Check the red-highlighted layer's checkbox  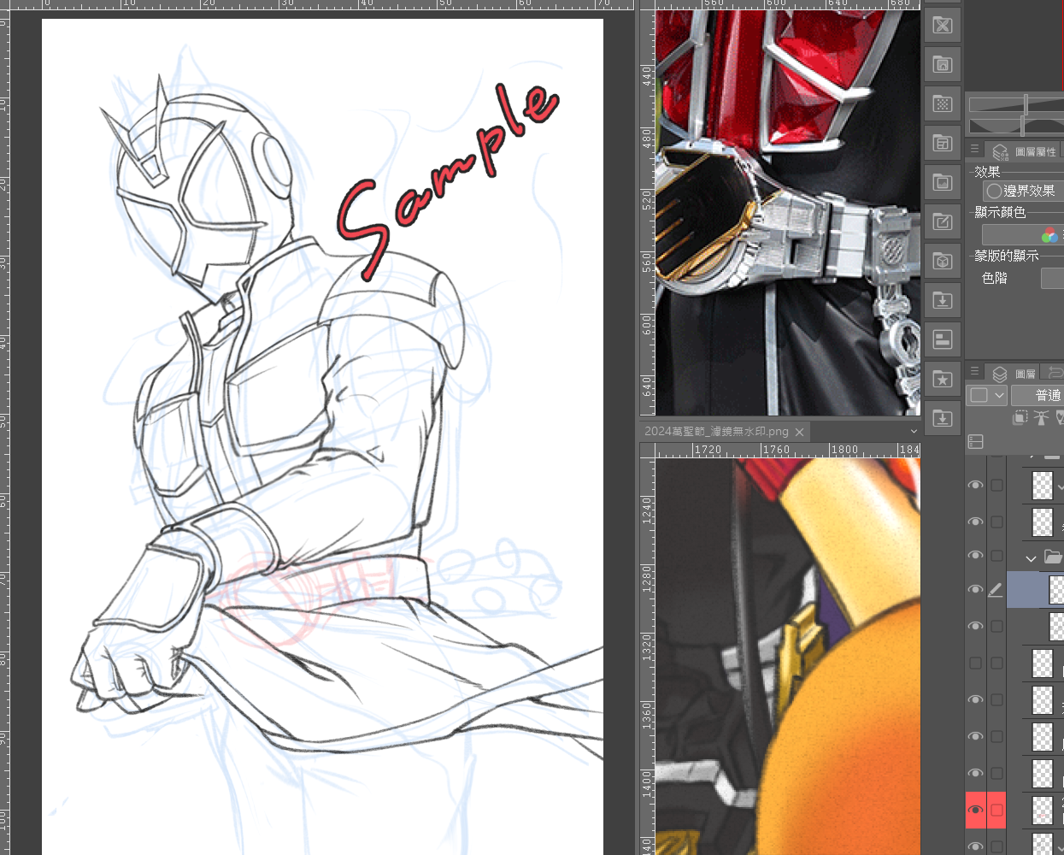[x=996, y=810]
